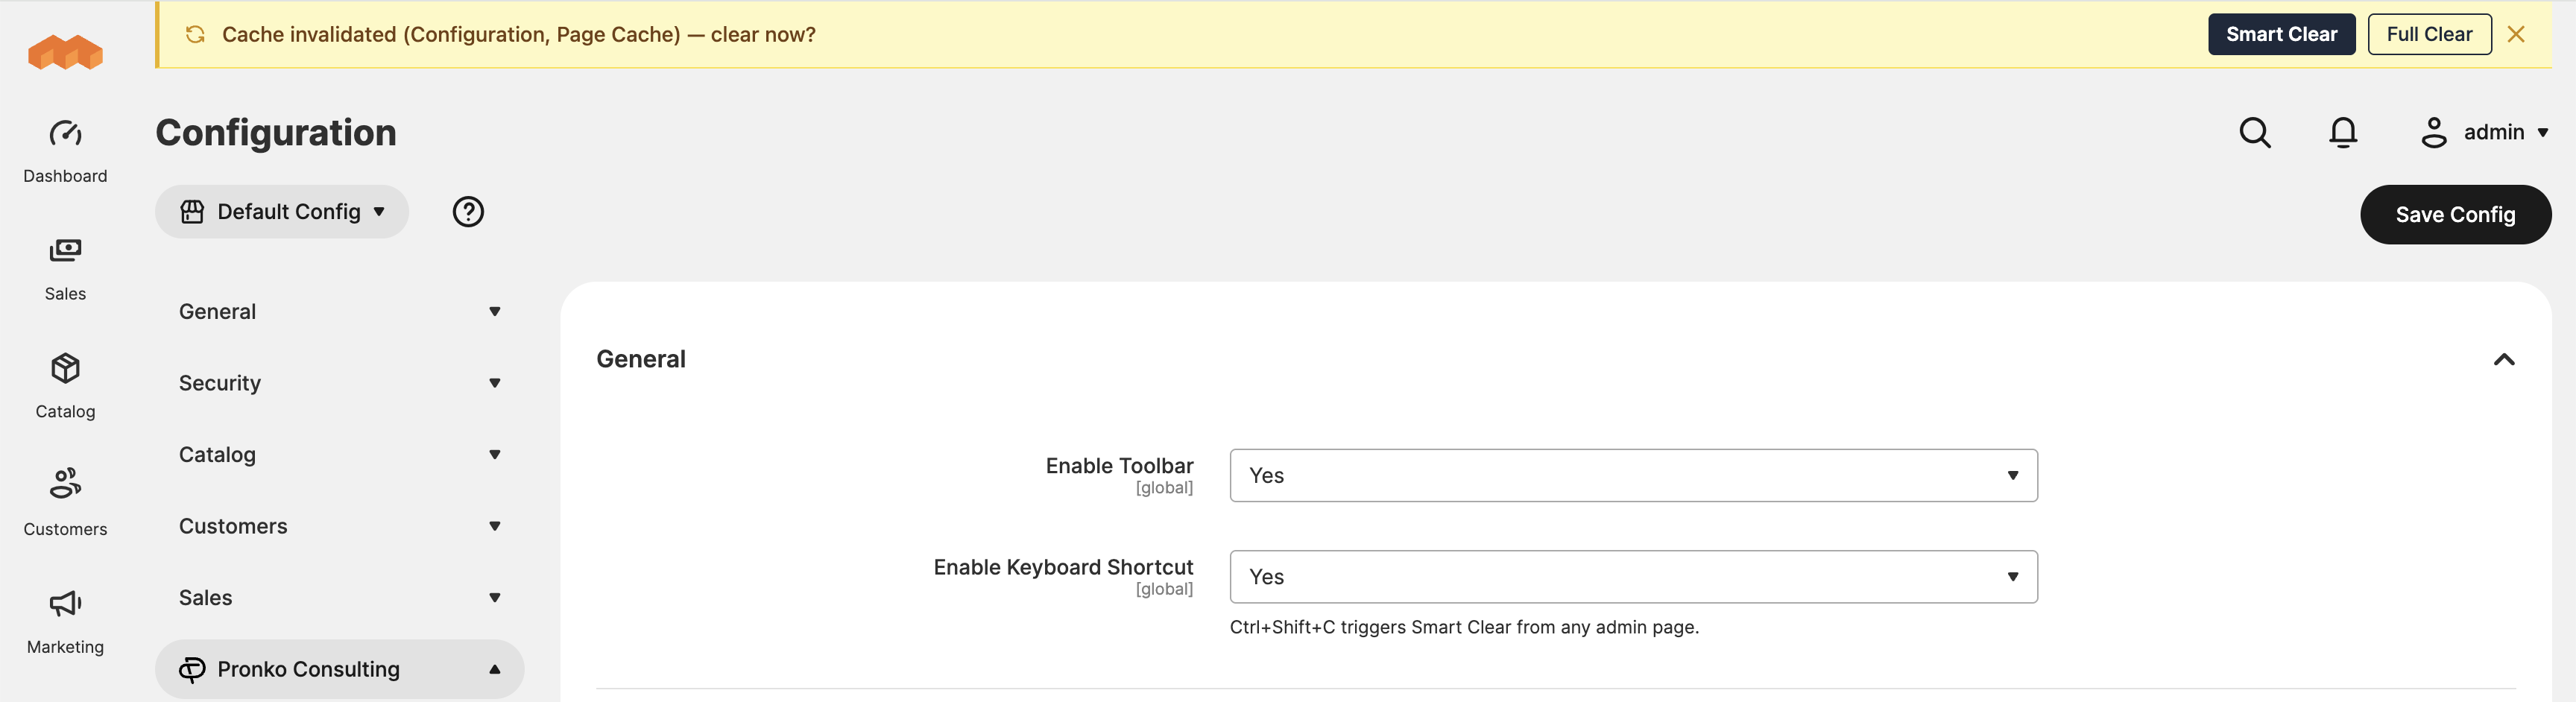Collapse the Pronko Consulting section
Screen dimensions: 2576x702
coord(339,669)
